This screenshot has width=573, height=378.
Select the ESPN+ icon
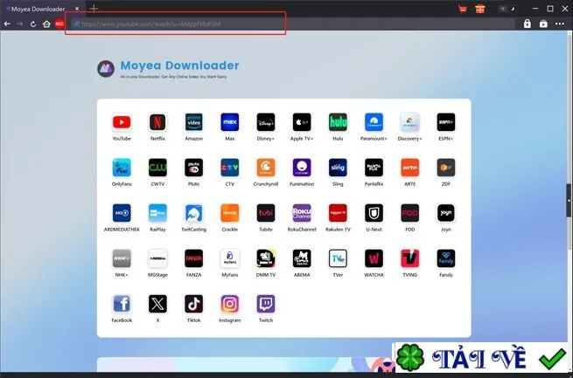tap(446, 122)
